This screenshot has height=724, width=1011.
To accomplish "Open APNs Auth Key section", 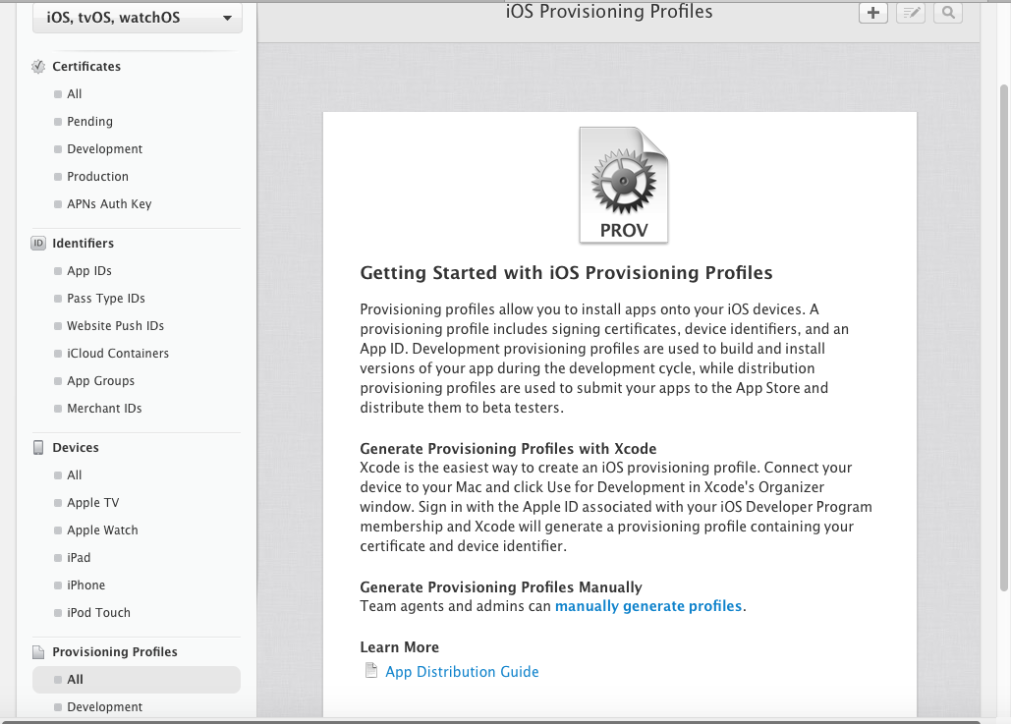I will [x=109, y=203].
